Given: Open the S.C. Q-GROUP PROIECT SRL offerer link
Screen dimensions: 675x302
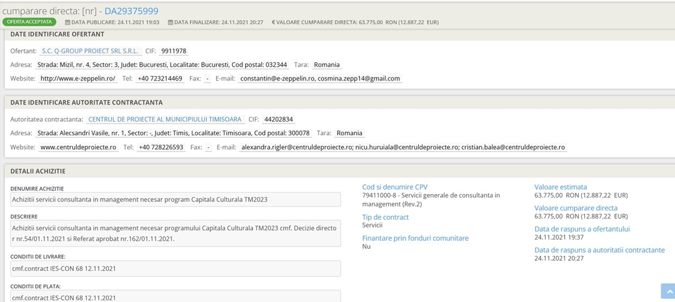Looking at the screenshot, I should point(91,51).
